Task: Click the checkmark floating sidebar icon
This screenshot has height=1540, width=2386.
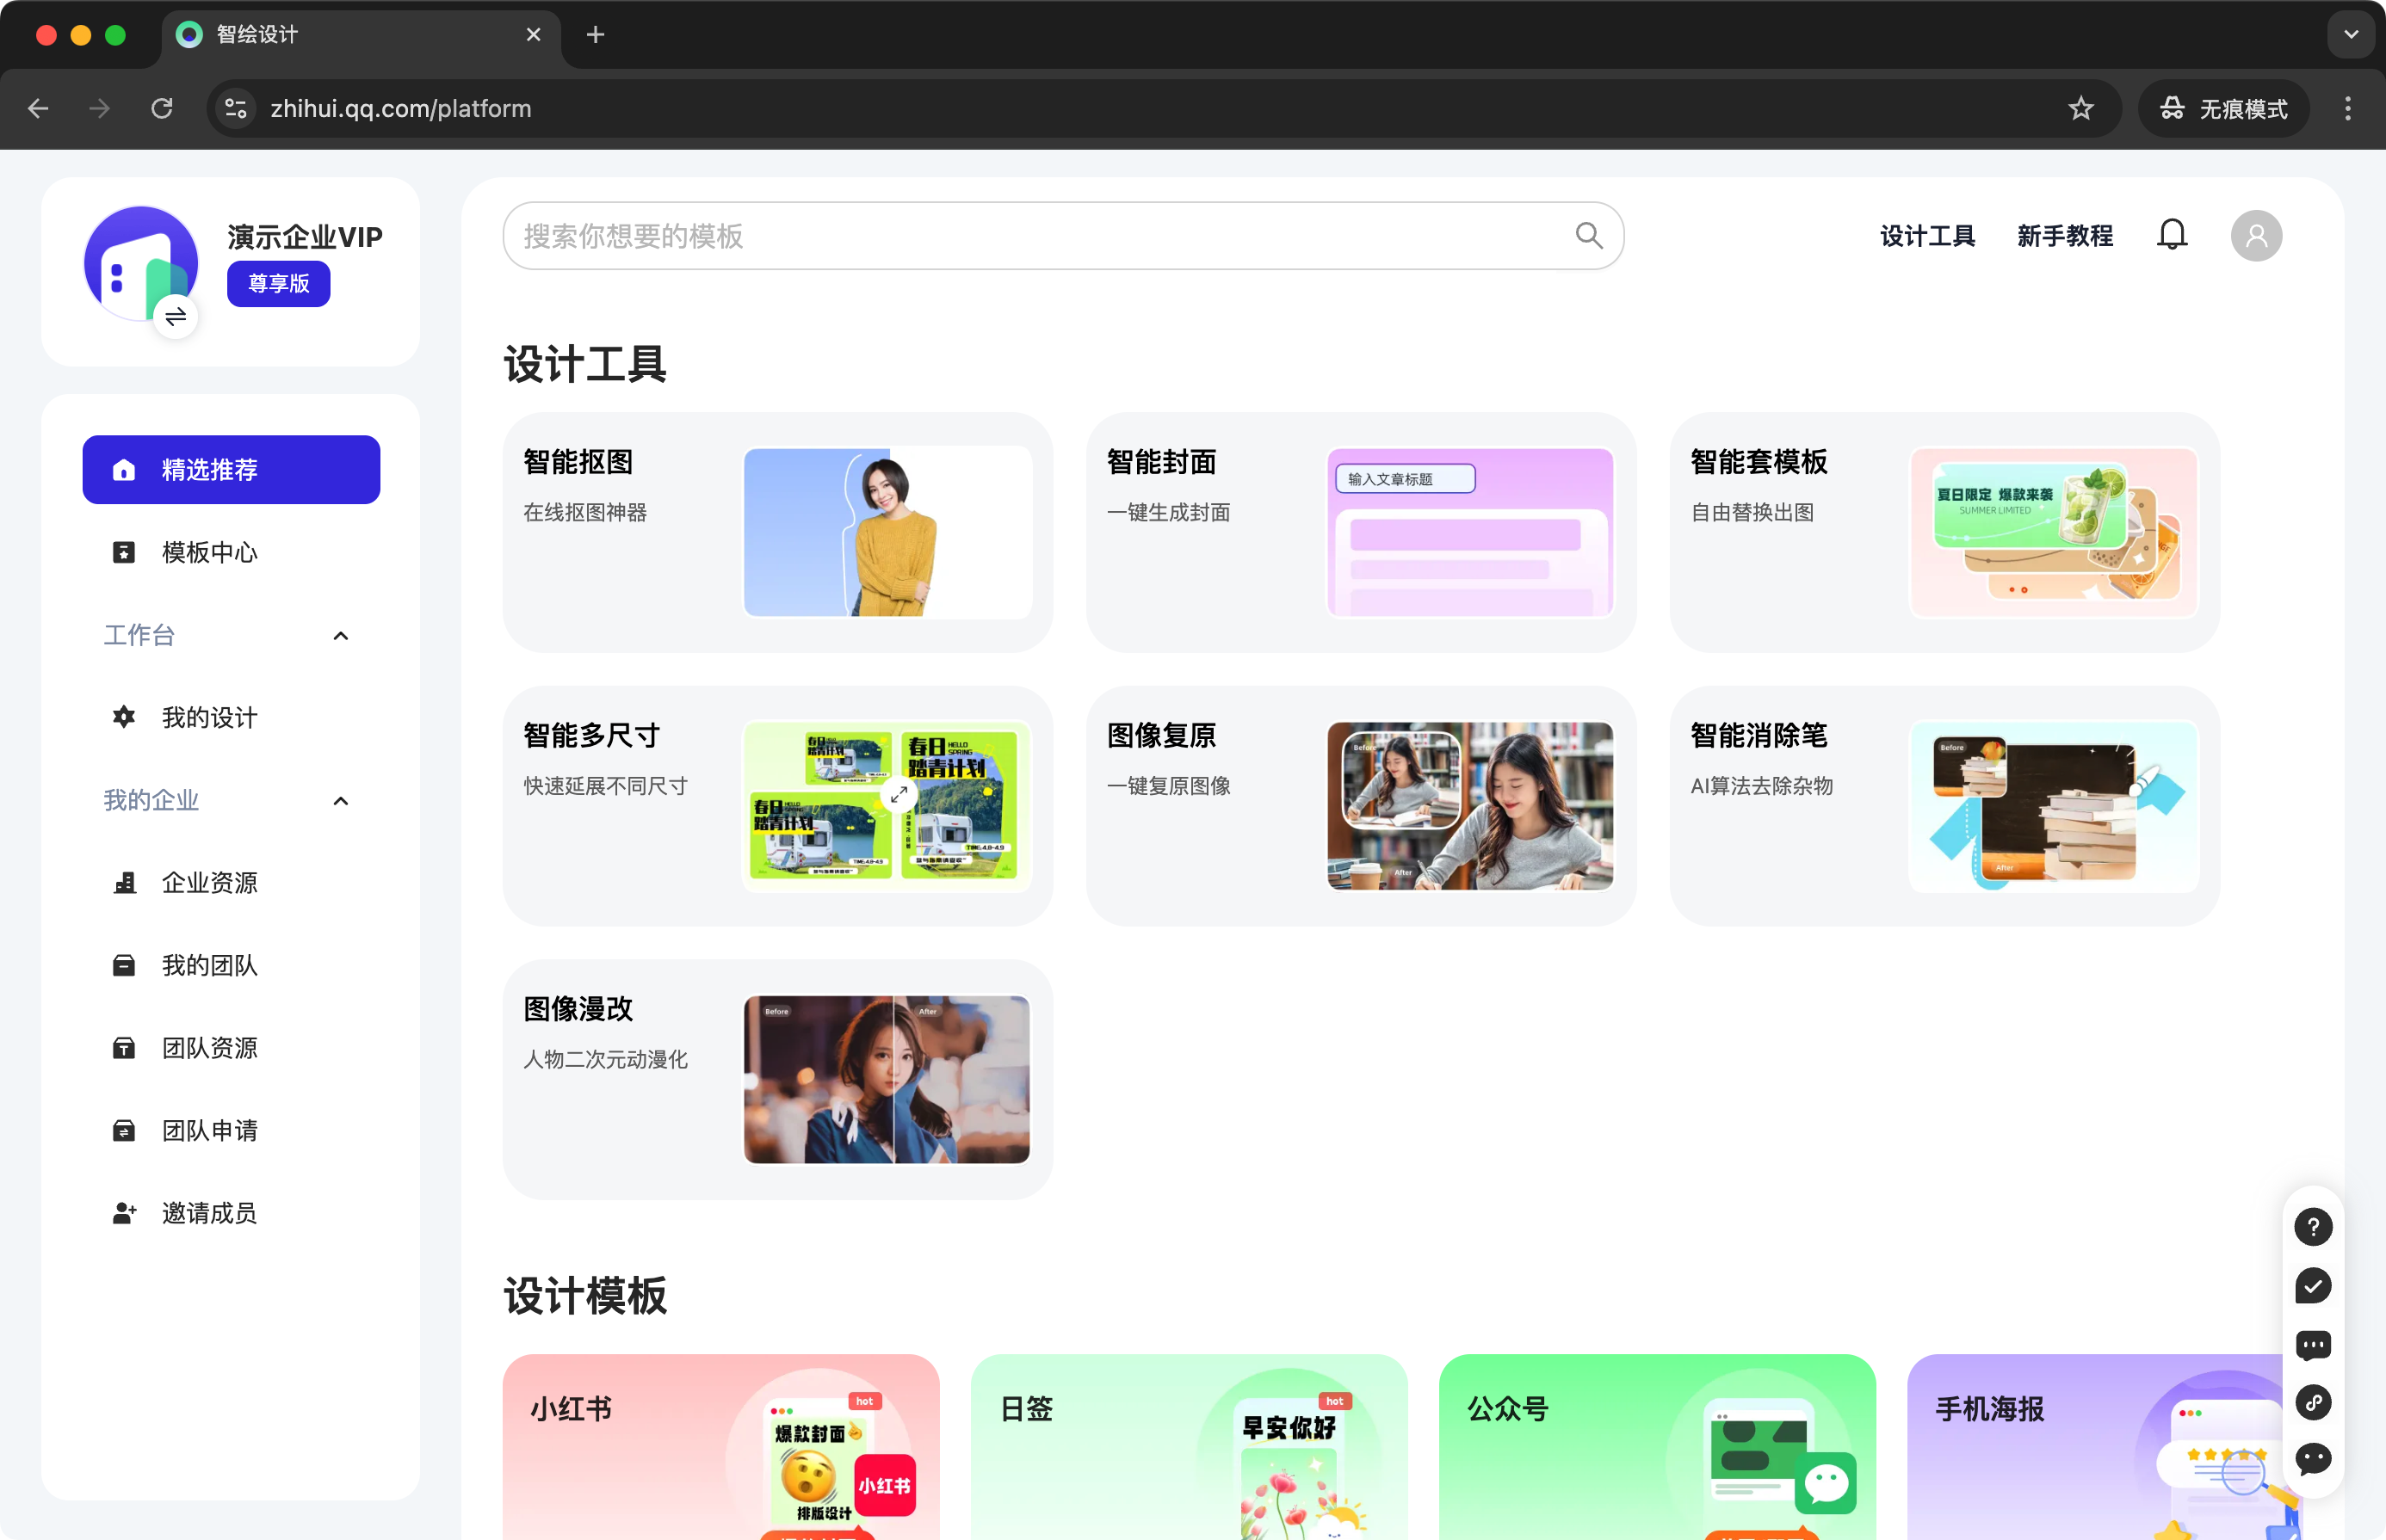Action: point(2312,1286)
